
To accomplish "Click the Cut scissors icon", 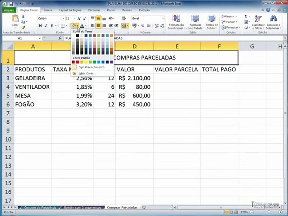I will click(23, 16).
